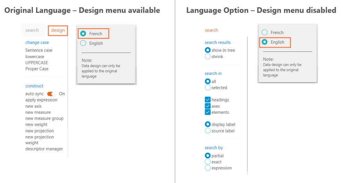Set search by to exact
343x183 pixels.
coord(208,162)
